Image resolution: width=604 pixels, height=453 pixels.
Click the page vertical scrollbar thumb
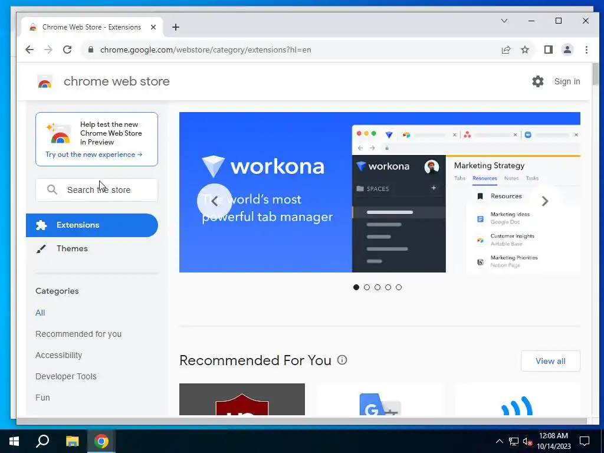(596, 74)
